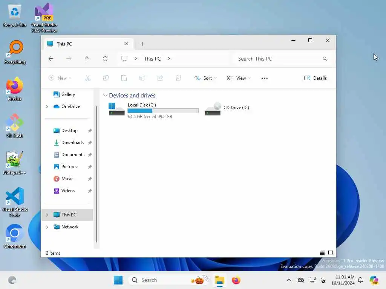This screenshot has width=386, height=289.
Task: Expand the Network tree node
Action: 47,227
